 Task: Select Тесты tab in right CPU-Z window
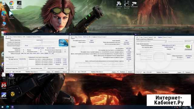(165, 37)
